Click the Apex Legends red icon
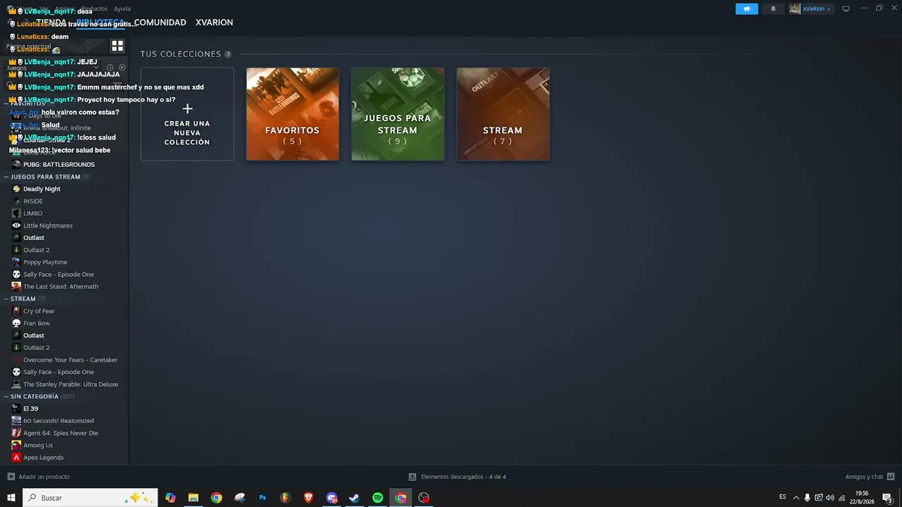Viewport: 902px width, 507px height. (x=16, y=457)
